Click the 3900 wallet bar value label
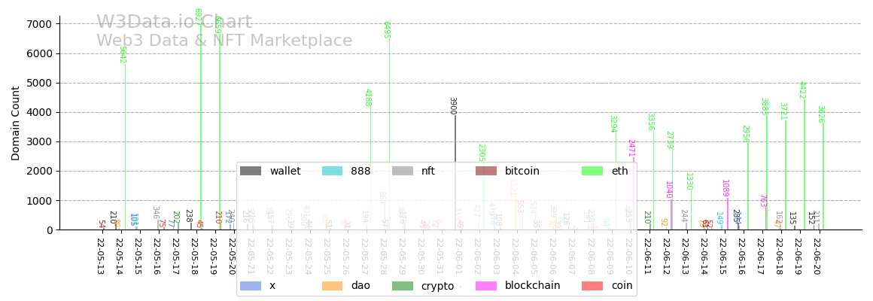This screenshot has width=873, height=301. pos(452,105)
